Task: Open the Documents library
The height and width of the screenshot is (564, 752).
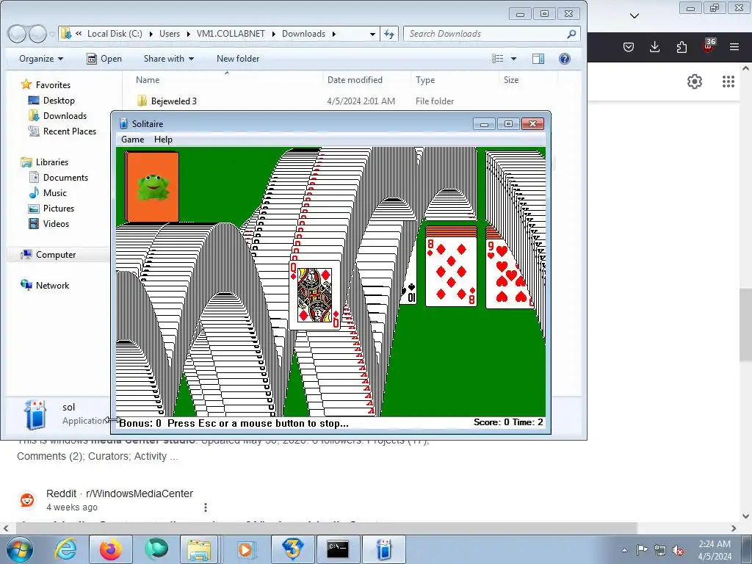Action: click(65, 178)
